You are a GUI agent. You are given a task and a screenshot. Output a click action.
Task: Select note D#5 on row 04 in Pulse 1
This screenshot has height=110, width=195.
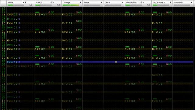click(x=10, y=75)
